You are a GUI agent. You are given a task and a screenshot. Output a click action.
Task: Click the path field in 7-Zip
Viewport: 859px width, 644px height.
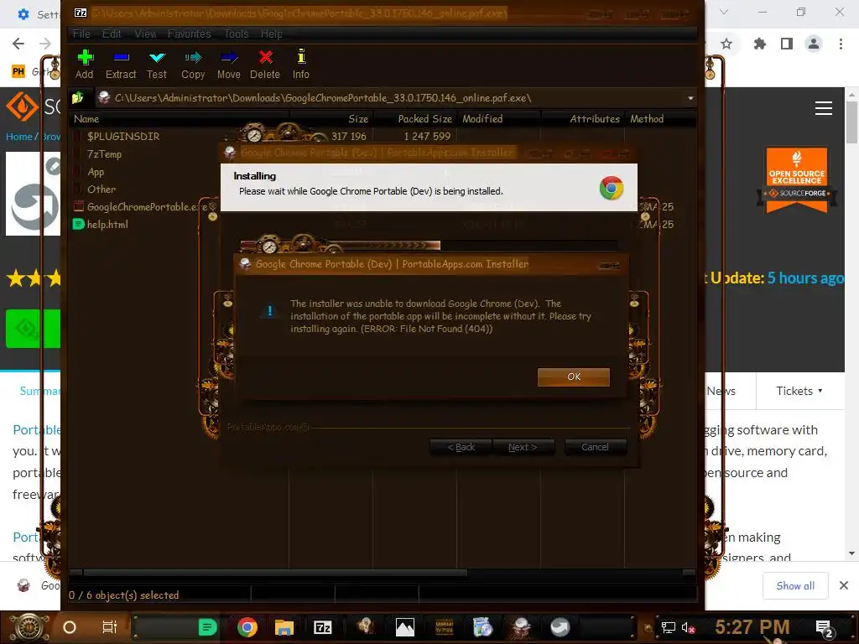pos(392,98)
